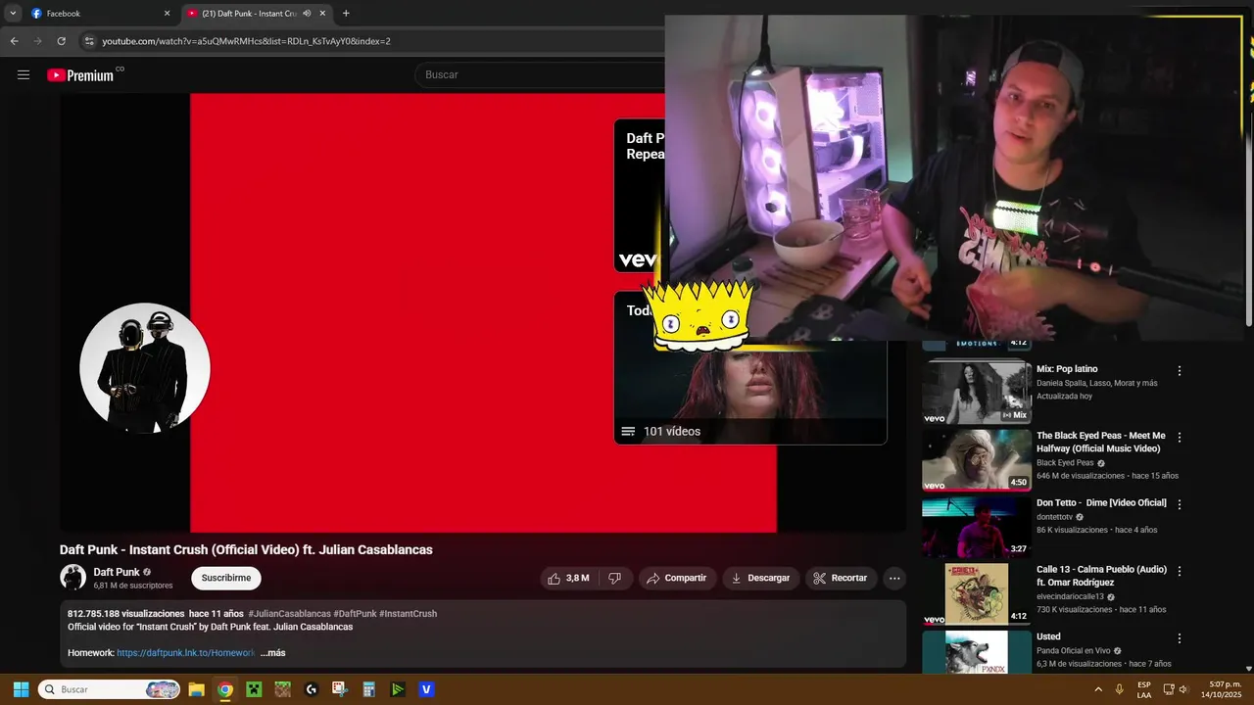Download the video with Descargar
1254x705 pixels.
point(761,578)
